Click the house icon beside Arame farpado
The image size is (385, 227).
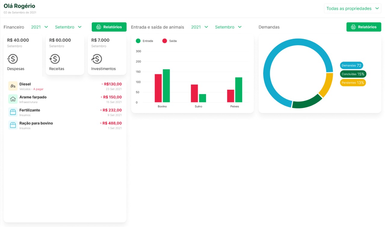coord(13,99)
